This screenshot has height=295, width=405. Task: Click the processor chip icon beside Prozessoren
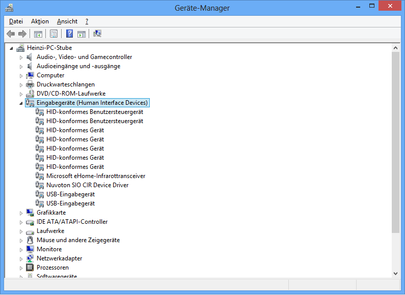(30, 268)
